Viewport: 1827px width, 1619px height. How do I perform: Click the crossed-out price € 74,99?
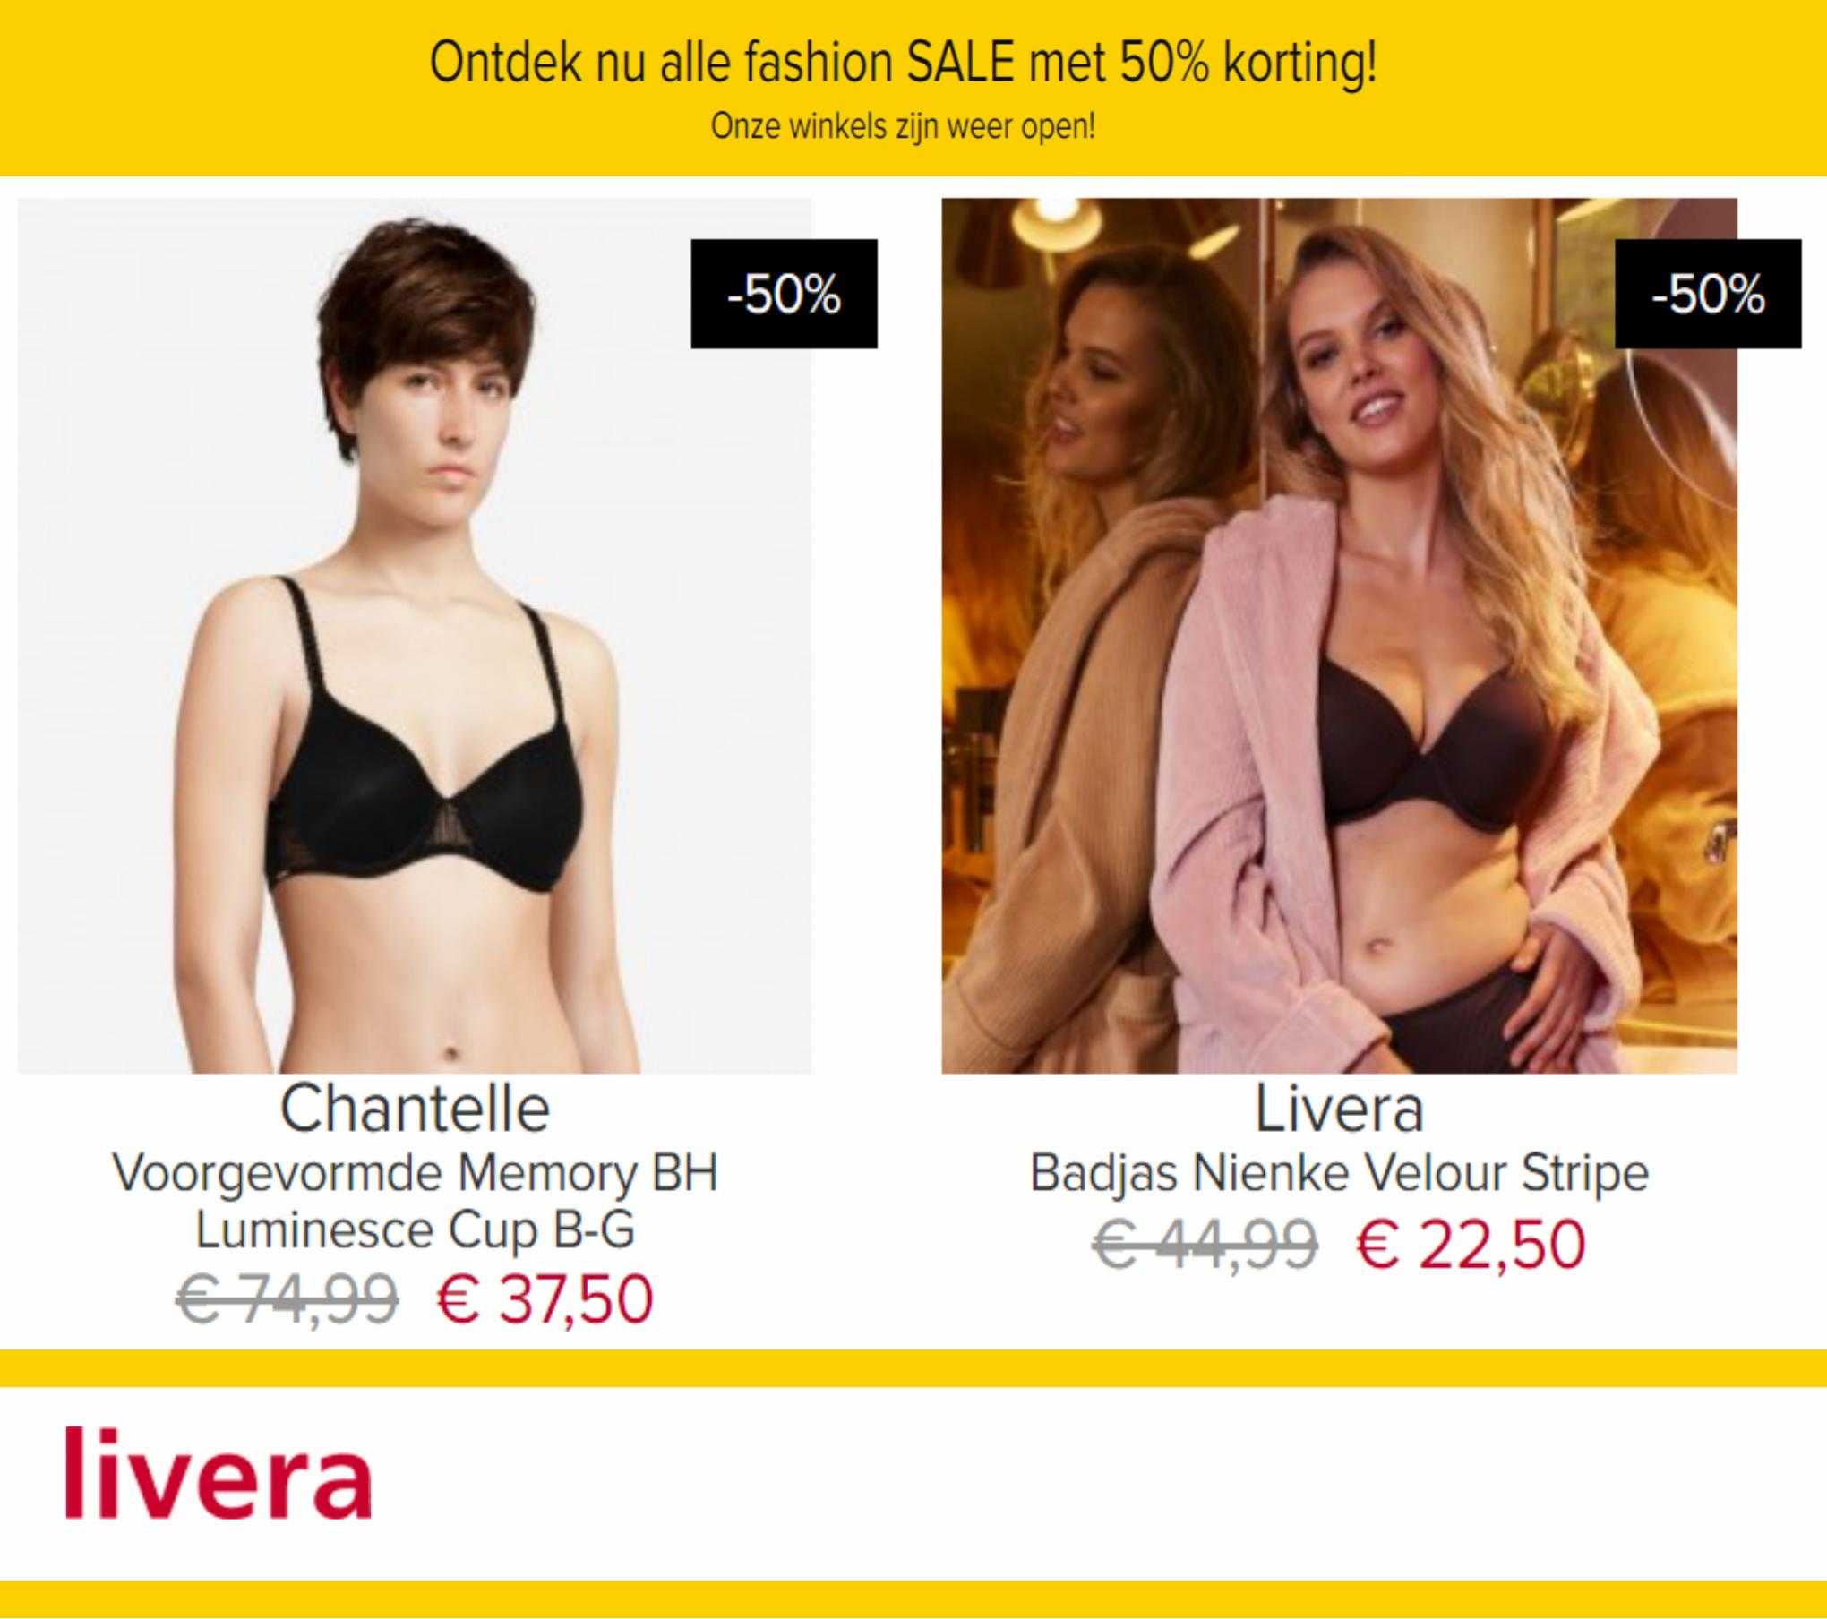pos(287,1300)
